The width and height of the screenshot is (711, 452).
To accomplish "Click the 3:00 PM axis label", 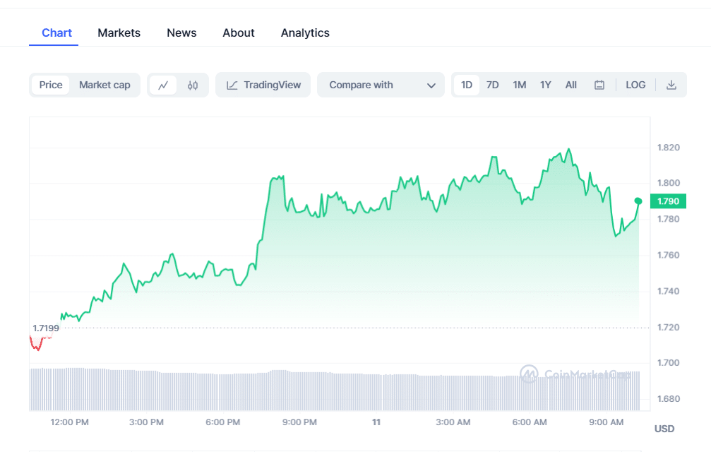I will [x=146, y=422].
